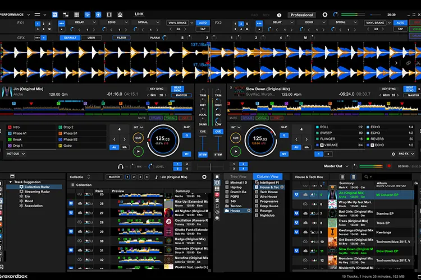Toggle Quantize Q on deck 1
This screenshot has height=280, width=421.
click(186, 136)
